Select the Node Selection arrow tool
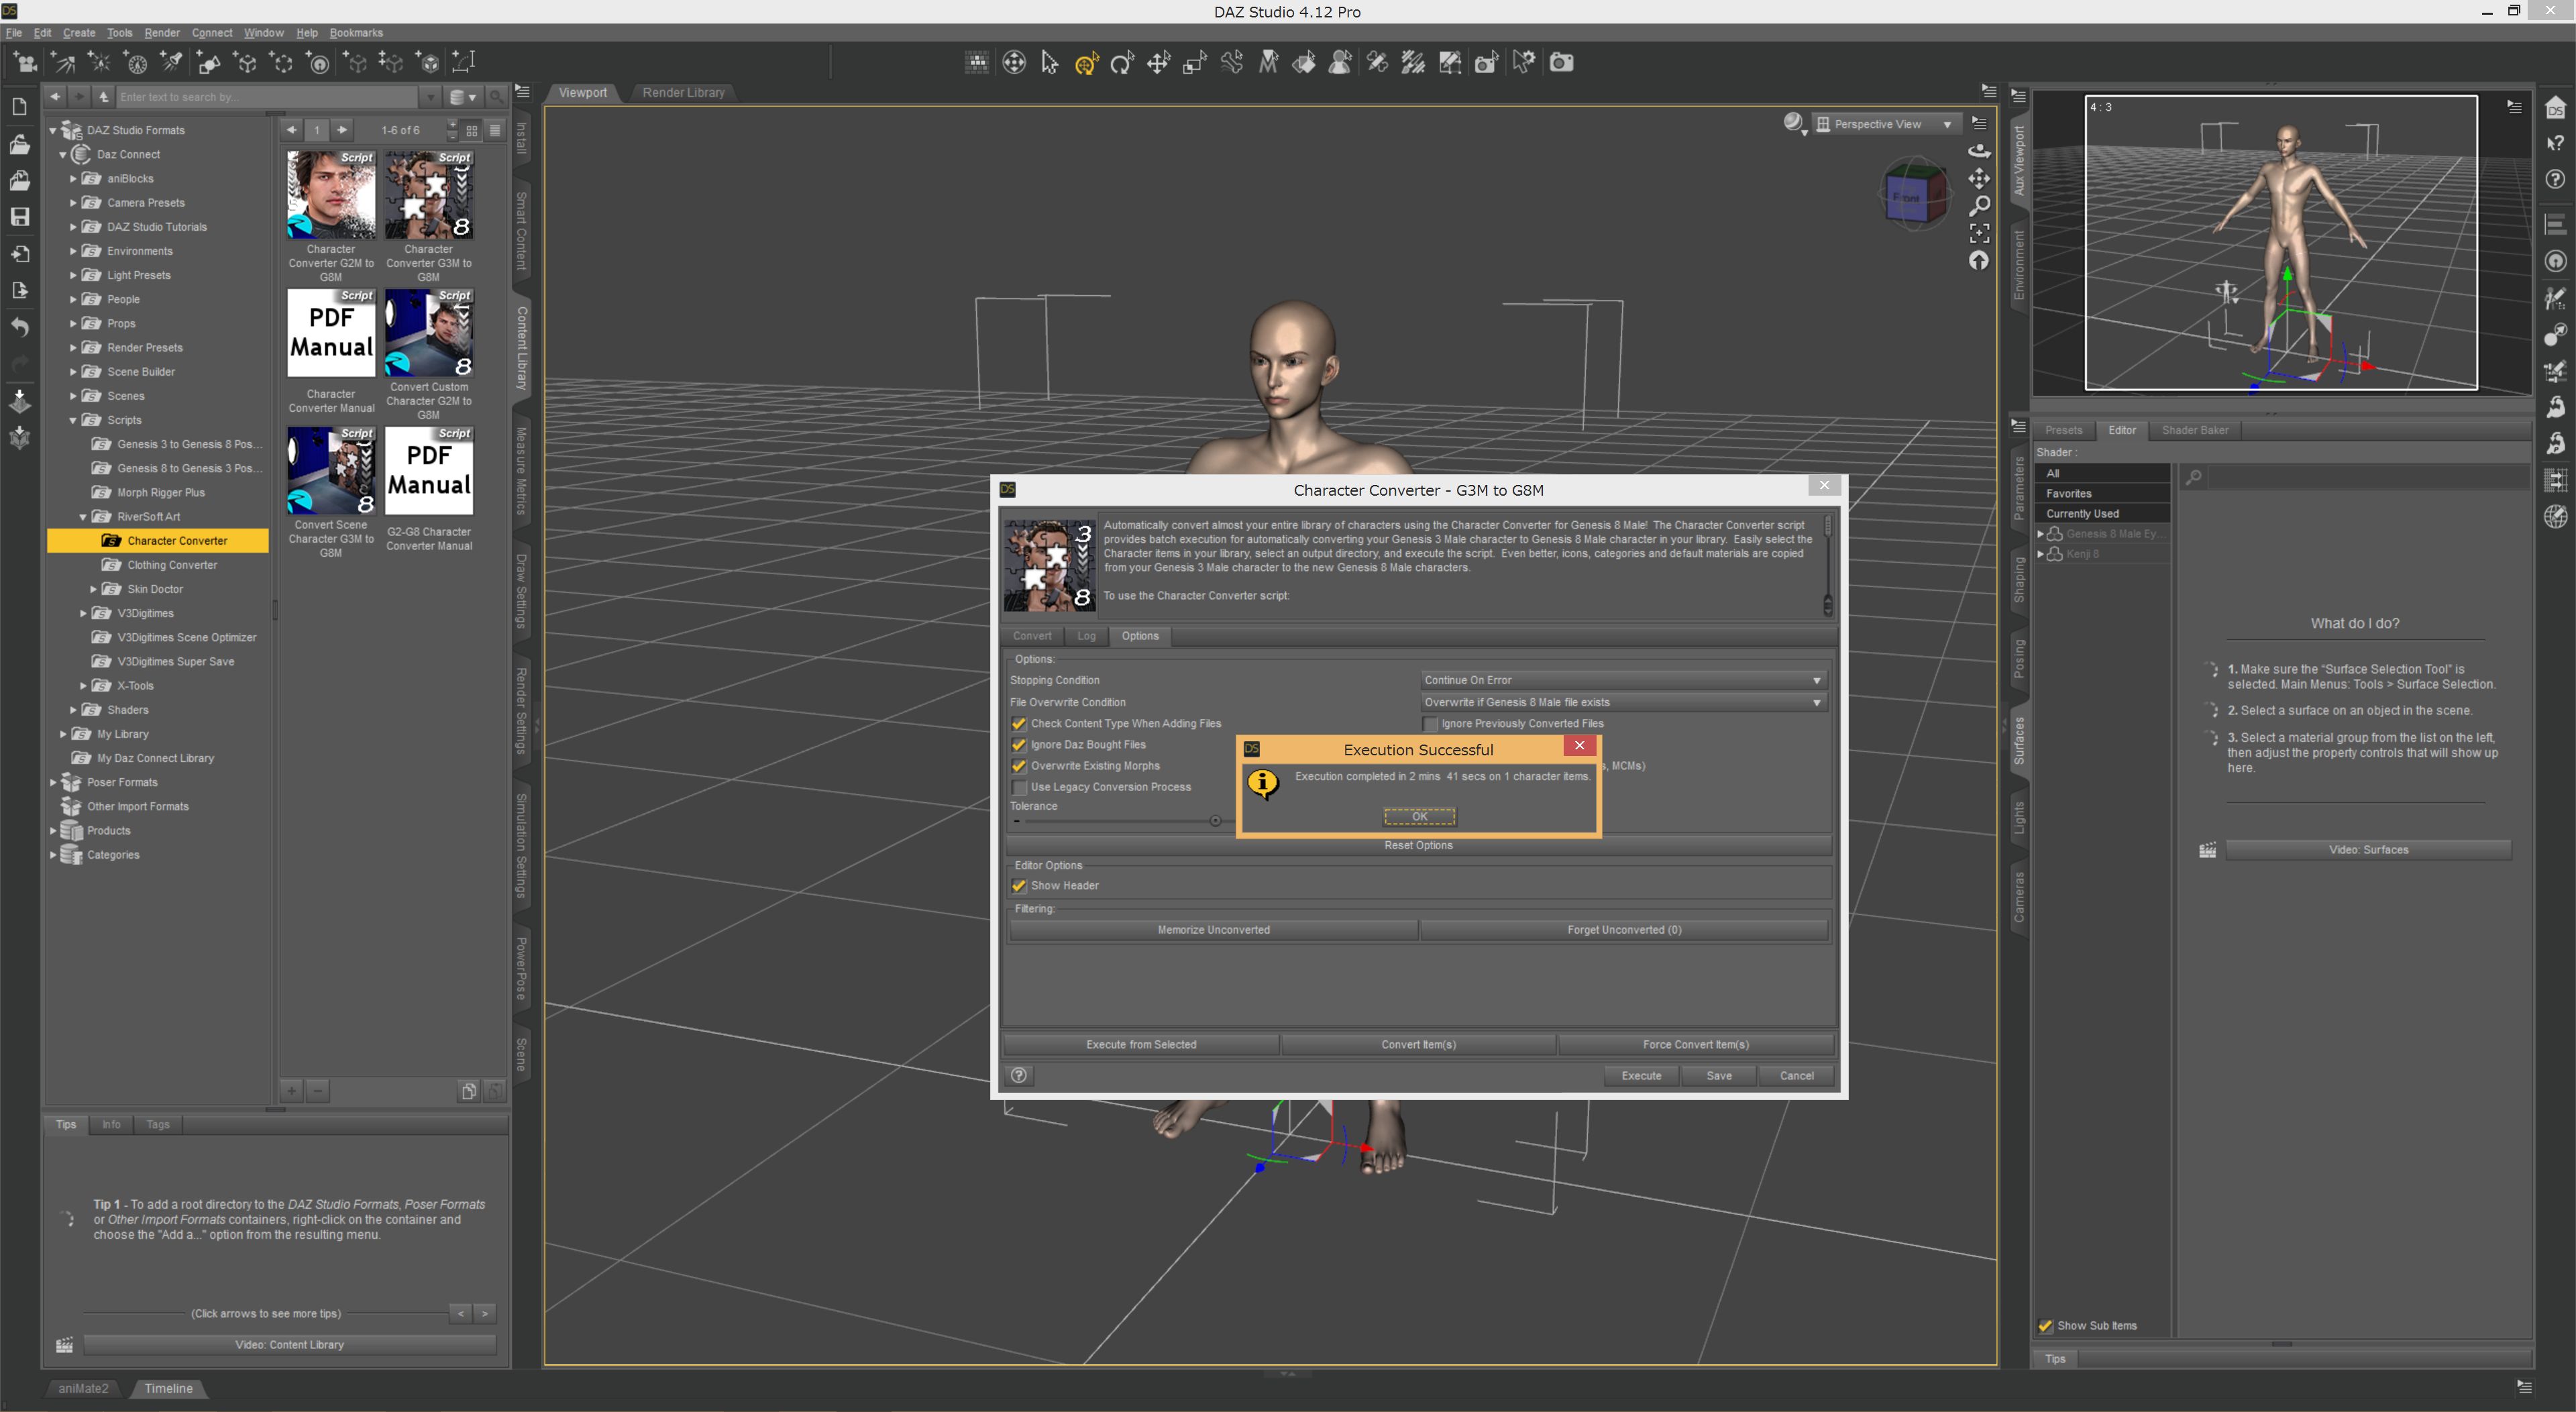Image resolution: width=2576 pixels, height=1412 pixels. 1049,63
